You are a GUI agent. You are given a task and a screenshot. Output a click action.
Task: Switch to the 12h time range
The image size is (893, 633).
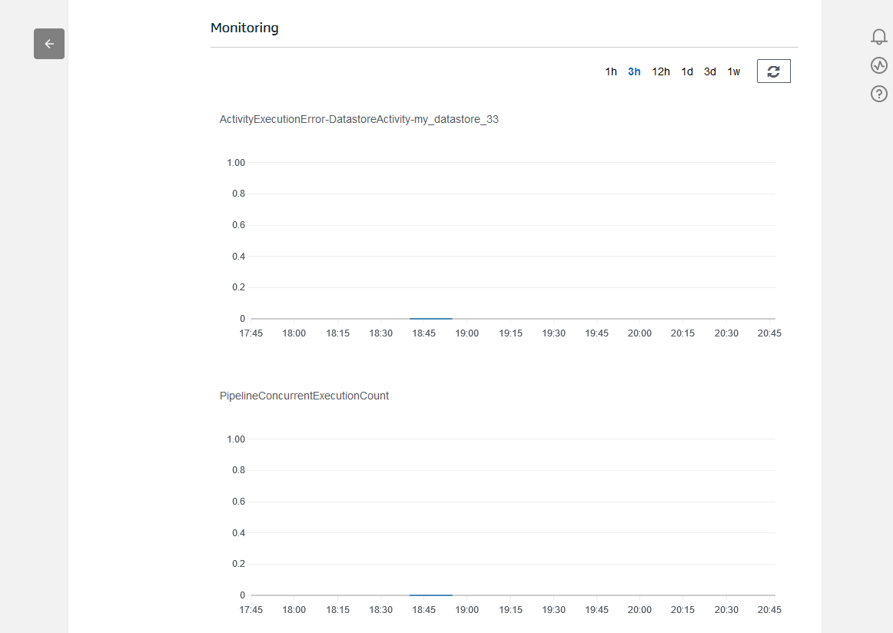click(661, 71)
